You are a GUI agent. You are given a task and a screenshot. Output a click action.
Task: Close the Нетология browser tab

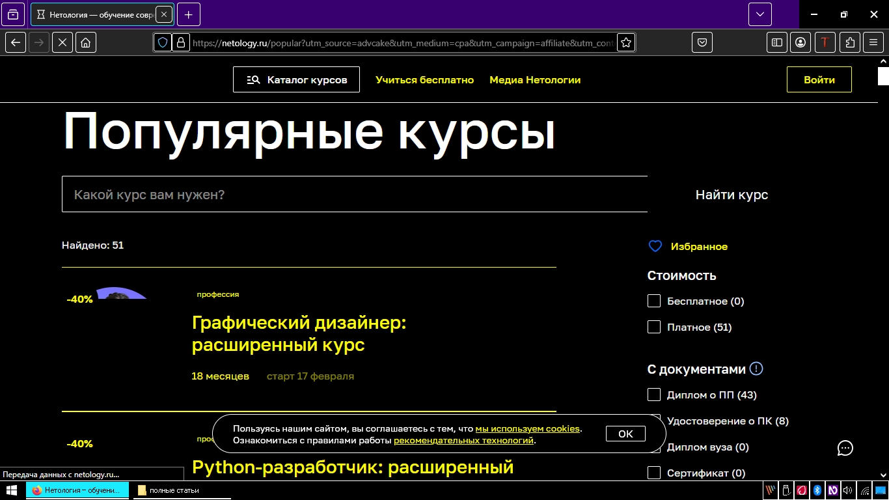[163, 14]
